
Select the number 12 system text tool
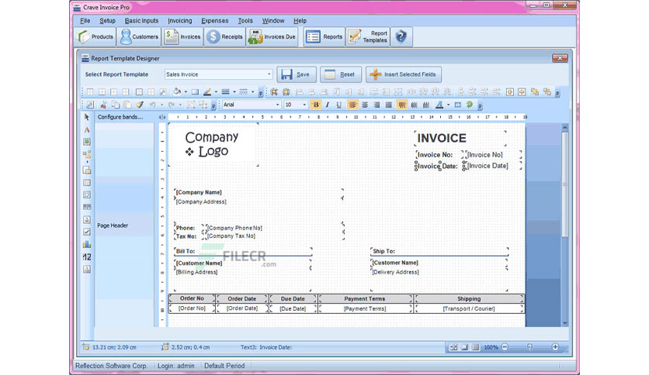86,257
